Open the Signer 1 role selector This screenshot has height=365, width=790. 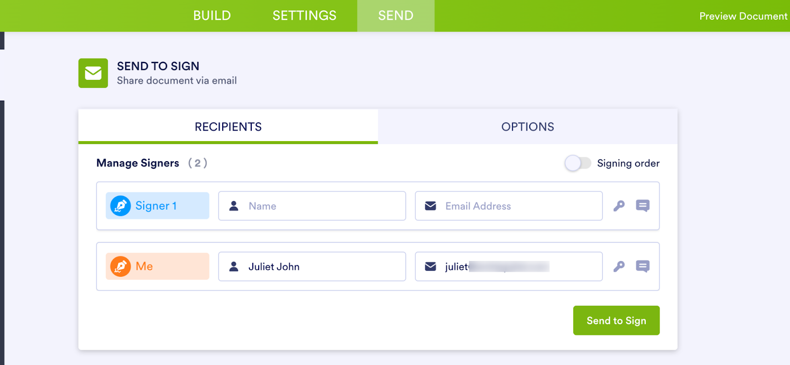(157, 206)
